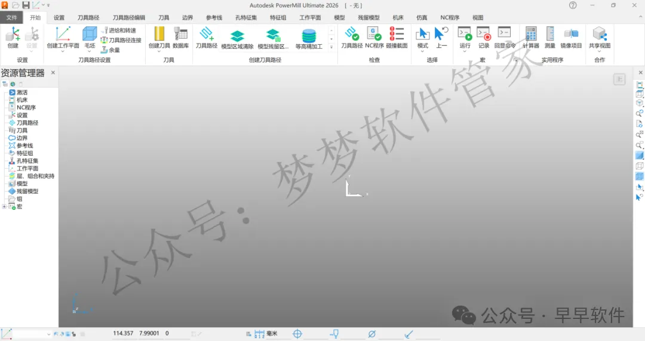The image size is (645, 341).
Task: Click 刀具路径 in create toolpath group
Action: click(207, 38)
